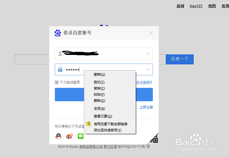Image resolution: width=229 pixels, height=157 pixels.
Task: Click the 百度一下 search button
Action: click(x=180, y=59)
